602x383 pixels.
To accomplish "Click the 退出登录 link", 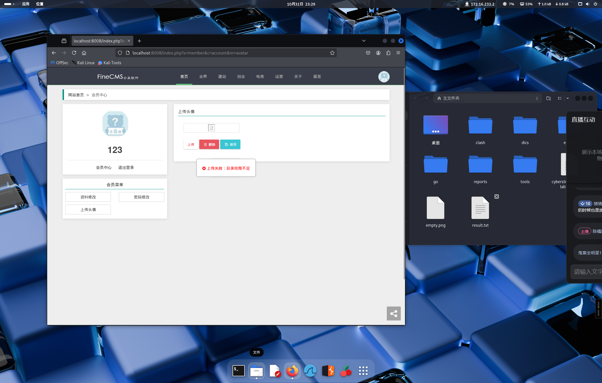I will (126, 167).
